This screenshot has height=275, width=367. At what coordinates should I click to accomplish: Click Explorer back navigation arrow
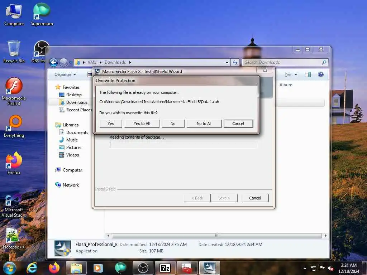54,62
